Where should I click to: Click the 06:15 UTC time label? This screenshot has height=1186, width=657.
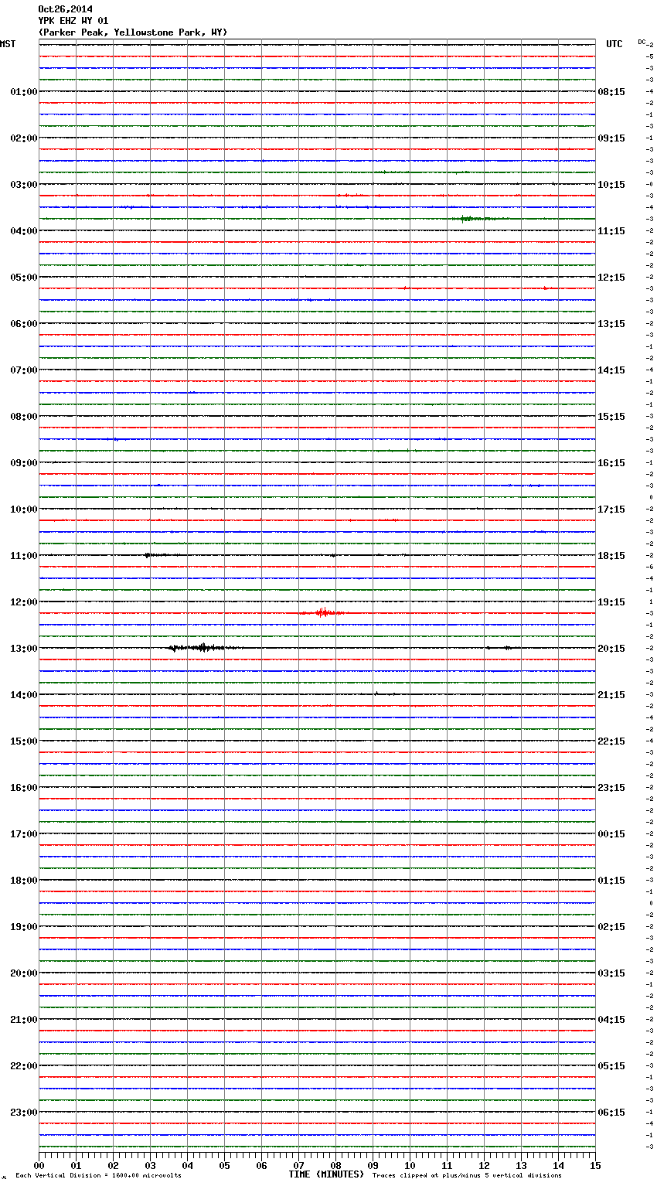tap(611, 1113)
